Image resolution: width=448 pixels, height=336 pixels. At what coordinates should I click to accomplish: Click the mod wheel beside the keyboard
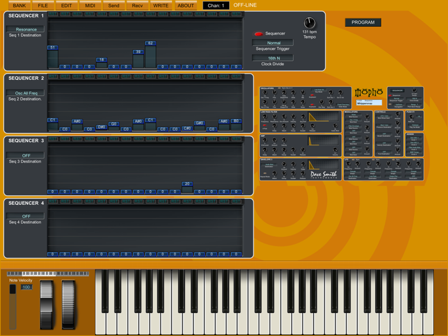68,305
